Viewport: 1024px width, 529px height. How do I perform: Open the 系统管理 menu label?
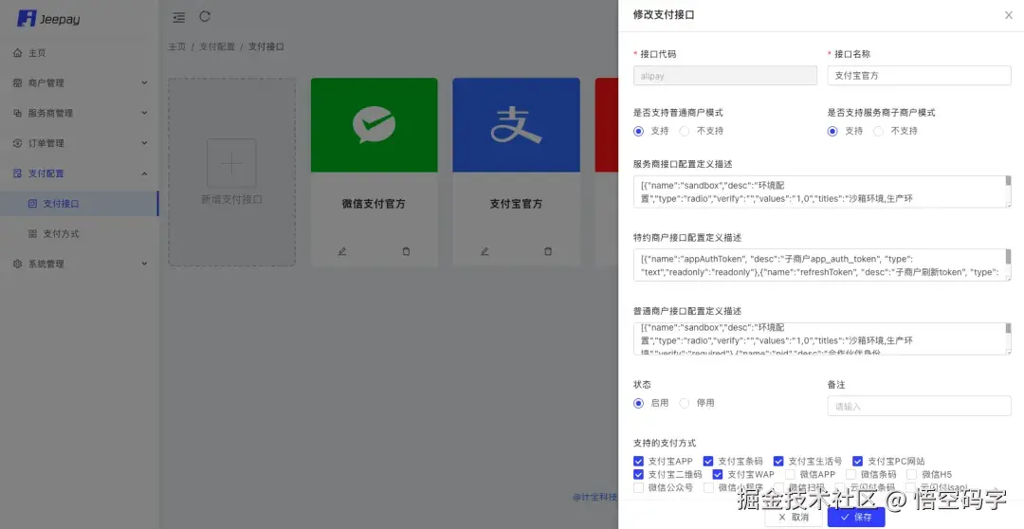tap(46, 264)
